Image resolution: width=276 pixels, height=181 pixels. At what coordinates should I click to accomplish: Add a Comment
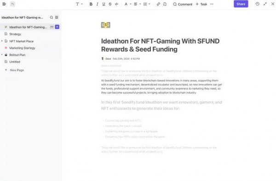tap(183, 4)
